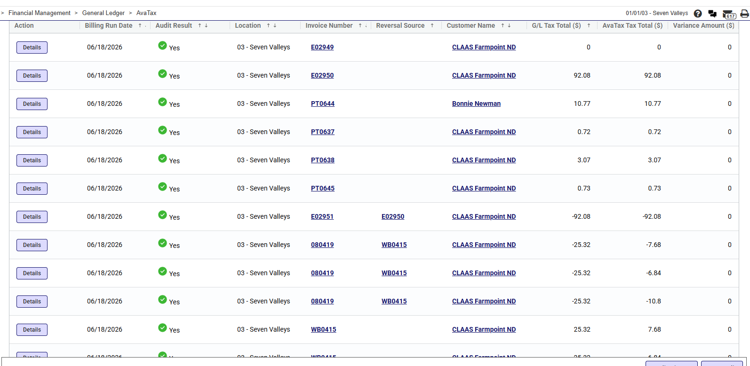The height and width of the screenshot is (366, 750).
Task: Sort Invoice Number ascending with up arrow
Action: tap(360, 26)
